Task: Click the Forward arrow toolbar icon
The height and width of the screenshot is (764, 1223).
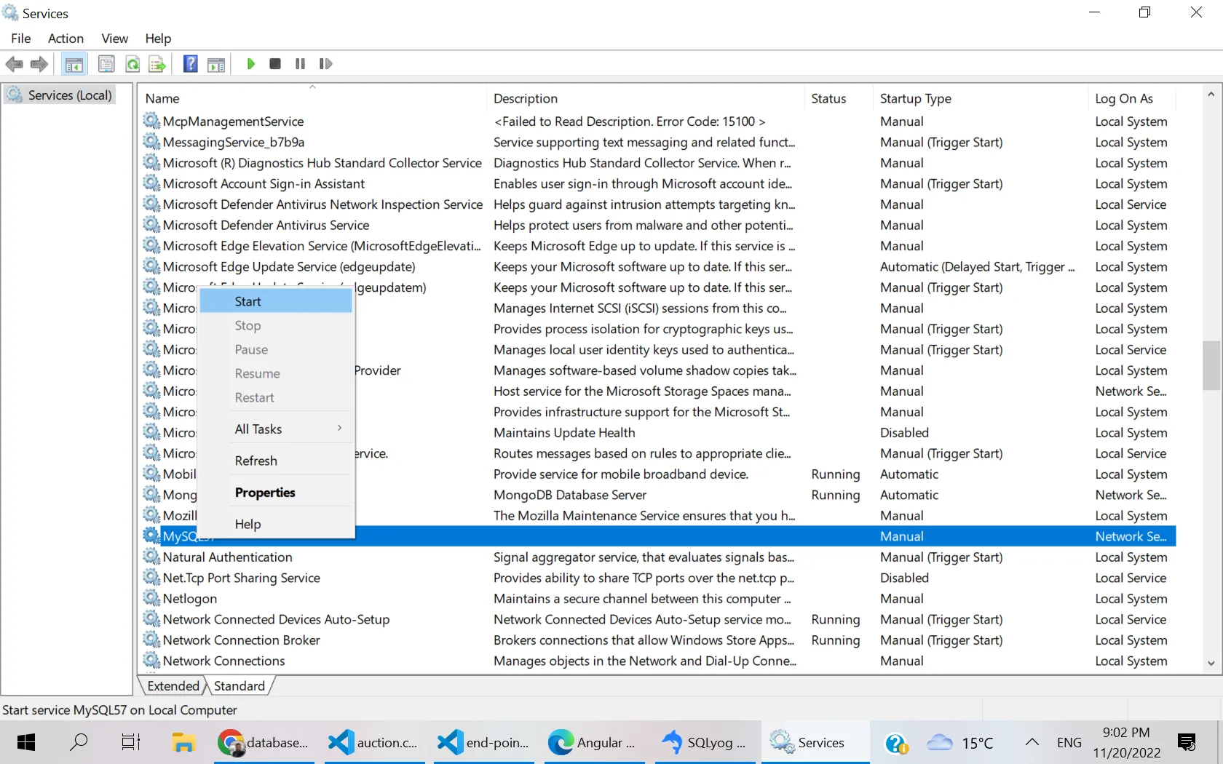Action: pyautogui.click(x=39, y=64)
